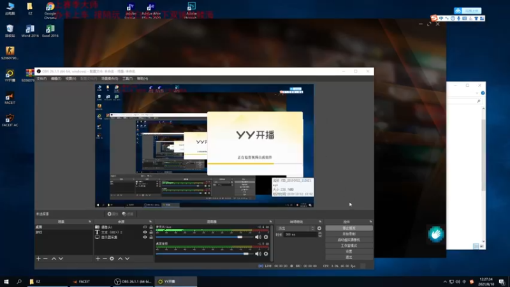
Task: Open the 视图(V) menu in OBS
Action: coord(71,78)
